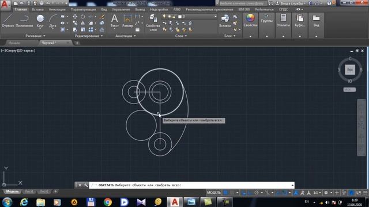Expand the Слои panel
Screen dimensions: 369x207
[x=180, y=36]
